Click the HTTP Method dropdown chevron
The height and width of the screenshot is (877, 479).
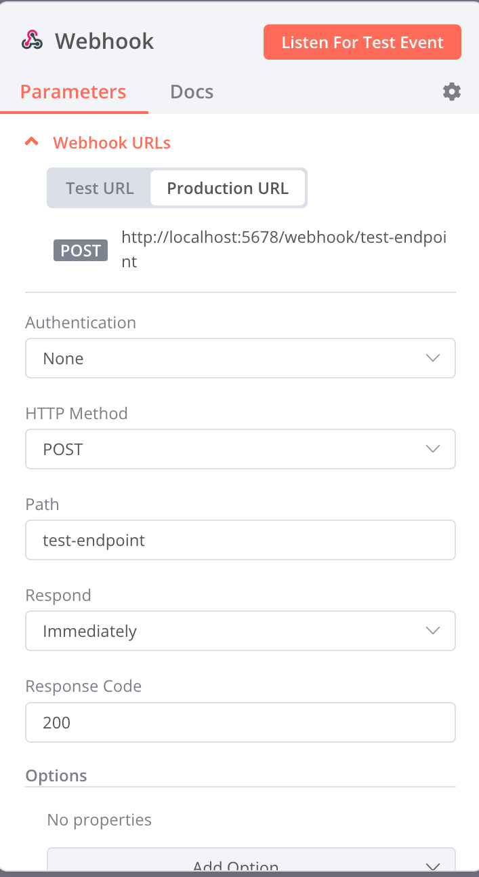(433, 449)
